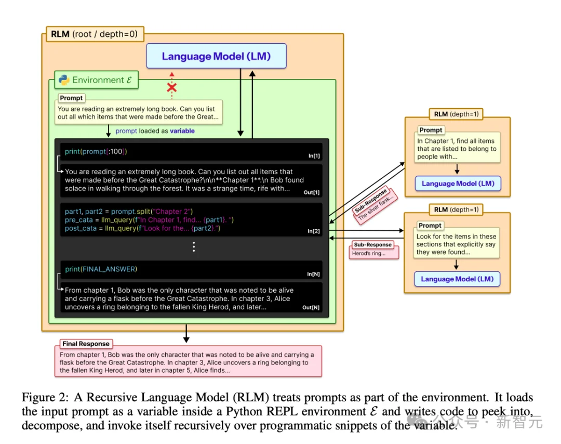Select the top Language Model (LM) box
This screenshot has width=561, height=444.
(216, 56)
